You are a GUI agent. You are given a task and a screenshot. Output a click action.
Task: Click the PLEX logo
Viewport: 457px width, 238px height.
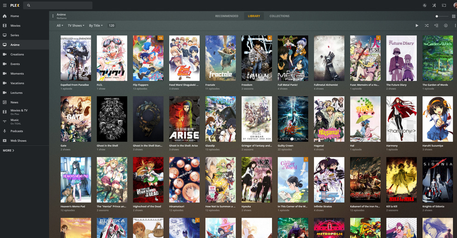point(15,5)
